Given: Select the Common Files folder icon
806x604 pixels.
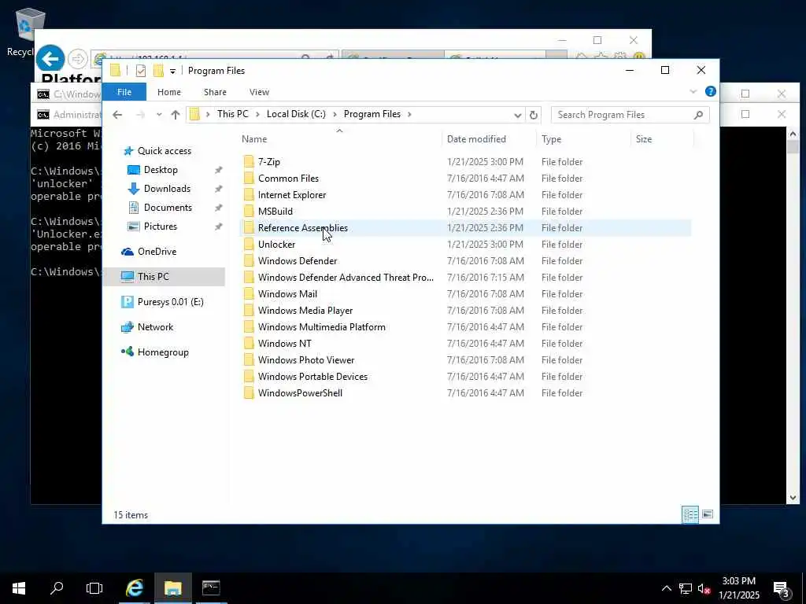Looking at the screenshot, I should pyautogui.click(x=249, y=179).
